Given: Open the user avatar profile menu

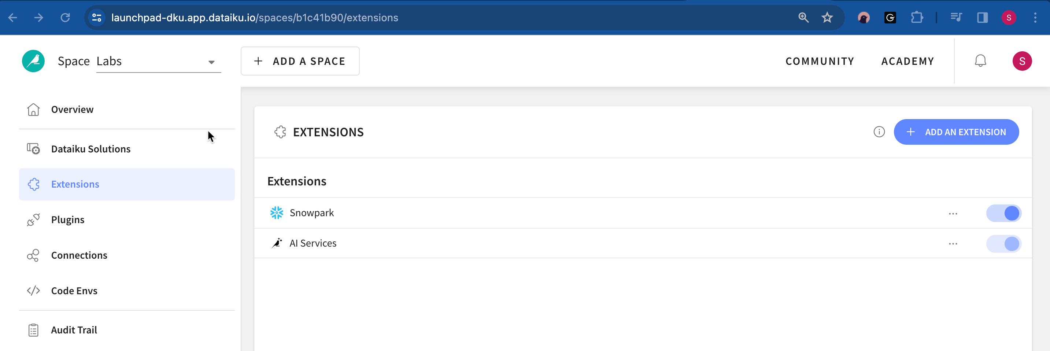Looking at the screenshot, I should pyautogui.click(x=1022, y=61).
